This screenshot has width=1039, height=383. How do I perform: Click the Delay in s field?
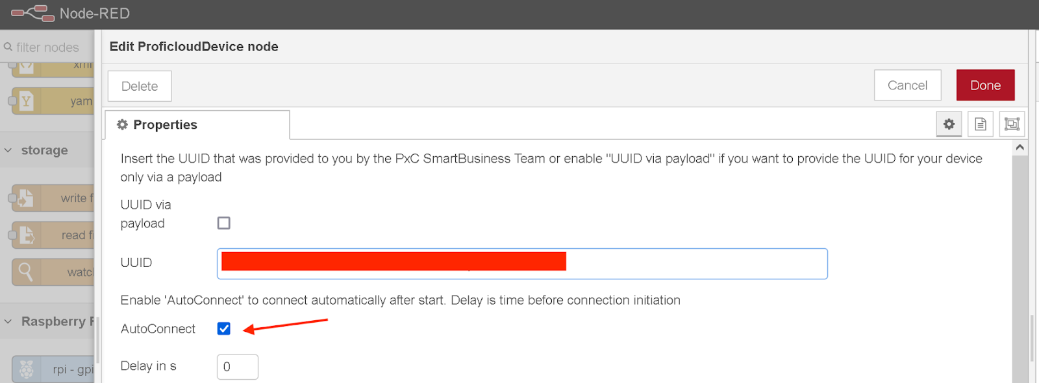(238, 367)
